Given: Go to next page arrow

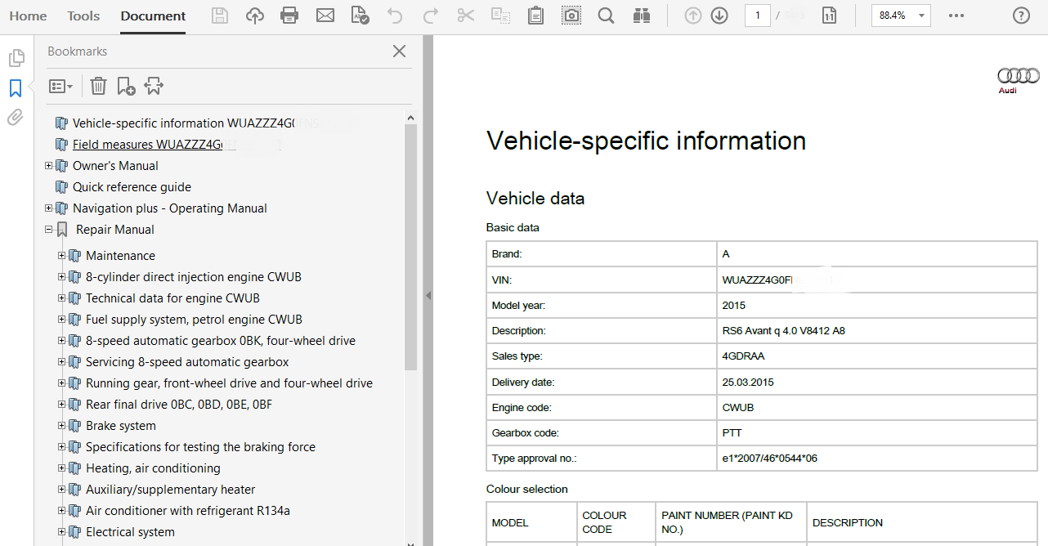Looking at the screenshot, I should coord(719,16).
